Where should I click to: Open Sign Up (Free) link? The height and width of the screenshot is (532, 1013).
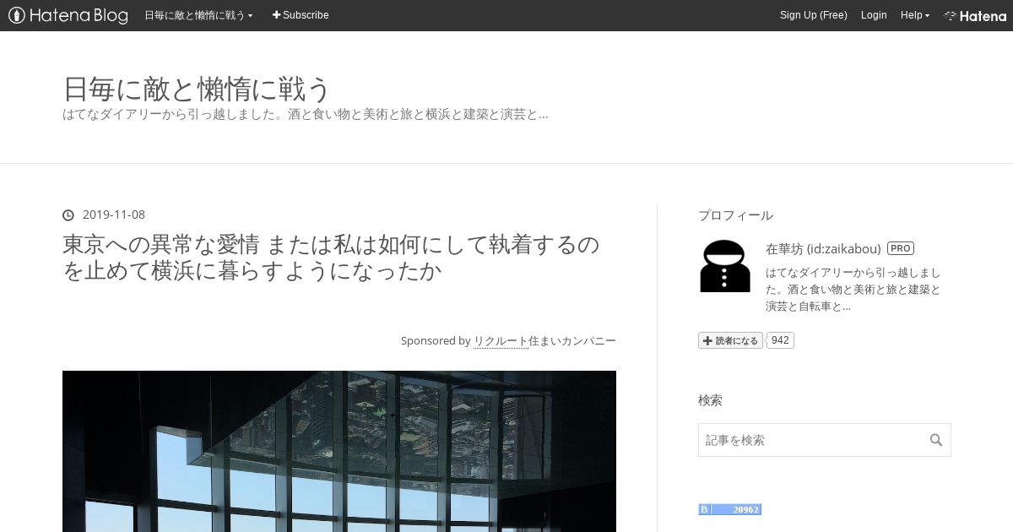813,15
